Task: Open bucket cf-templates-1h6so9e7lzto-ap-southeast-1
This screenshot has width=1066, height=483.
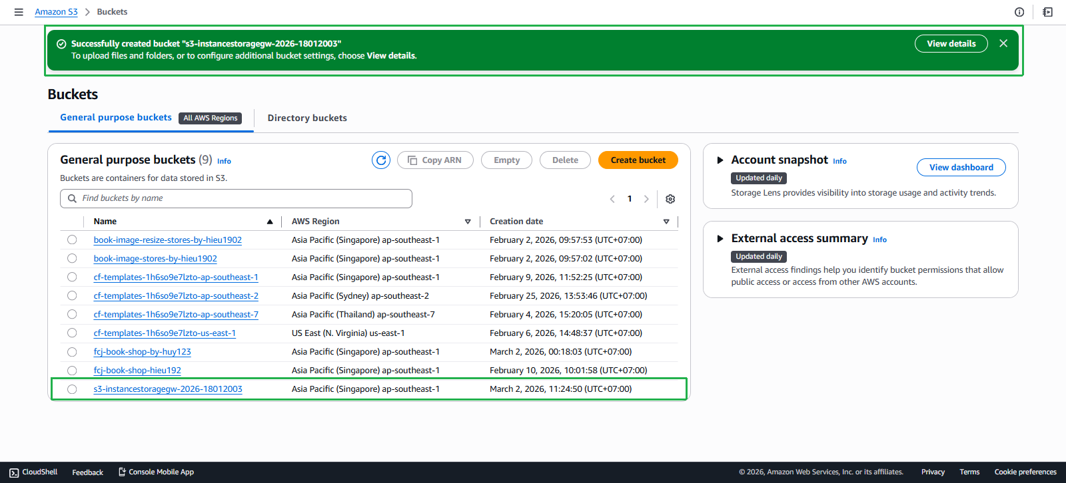Action: [176, 277]
